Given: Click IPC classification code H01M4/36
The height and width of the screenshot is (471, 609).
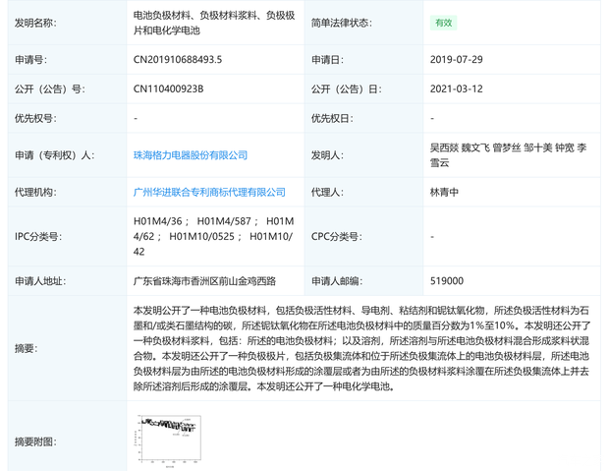Looking at the screenshot, I should point(158,222).
